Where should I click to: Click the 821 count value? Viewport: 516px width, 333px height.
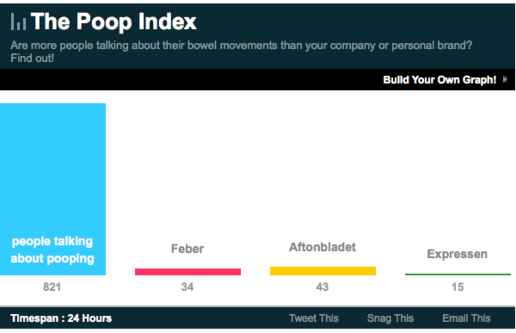[52, 287]
